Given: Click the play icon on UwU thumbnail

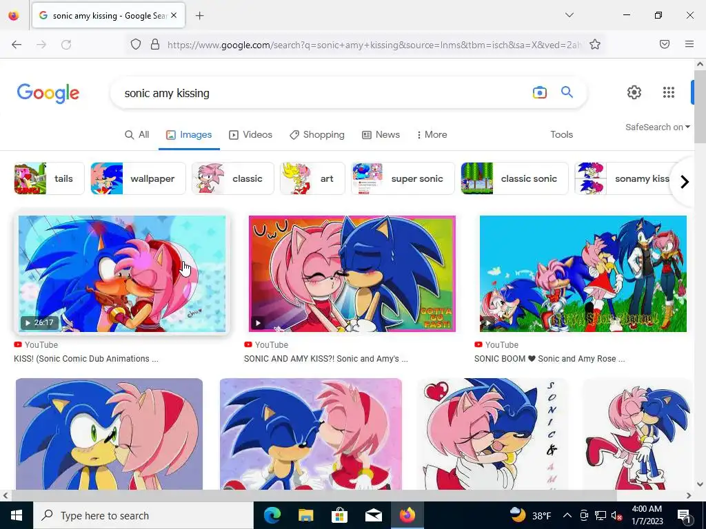Looking at the screenshot, I should tap(258, 322).
